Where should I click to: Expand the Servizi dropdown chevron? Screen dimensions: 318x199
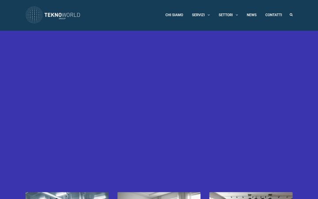point(208,15)
